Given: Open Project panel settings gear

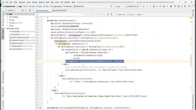Looking at the screenshot, I should pyautogui.click(x=30, y=10).
